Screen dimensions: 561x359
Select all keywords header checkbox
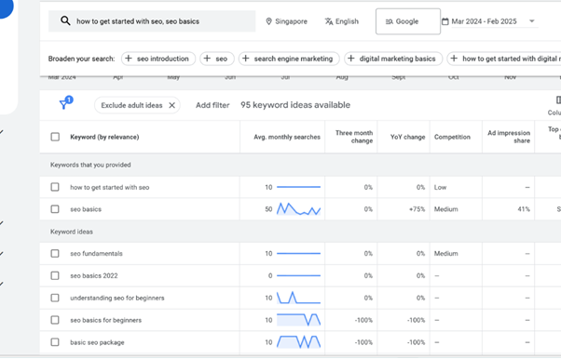(x=55, y=137)
